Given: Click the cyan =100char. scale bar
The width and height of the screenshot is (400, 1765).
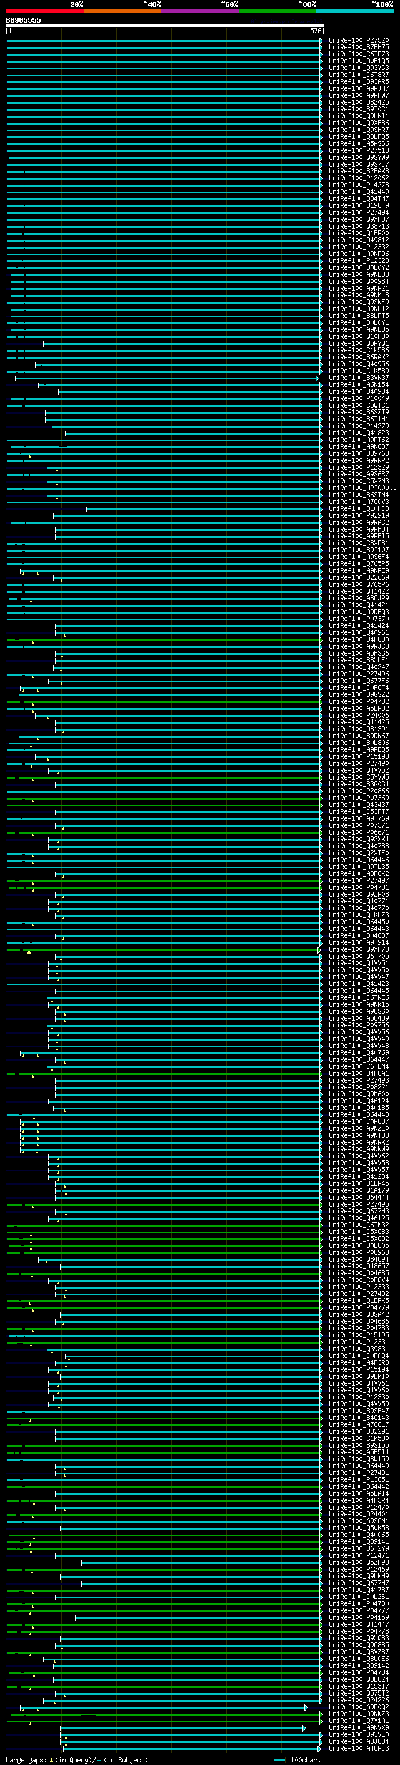Looking at the screenshot, I should pyautogui.click(x=279, y=1760).
